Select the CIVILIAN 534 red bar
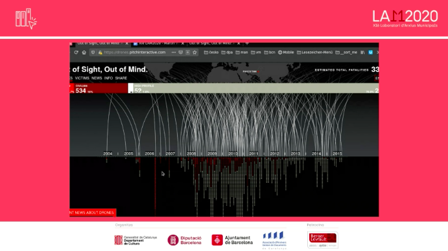448x251 pixels. (x=101, y=88)
